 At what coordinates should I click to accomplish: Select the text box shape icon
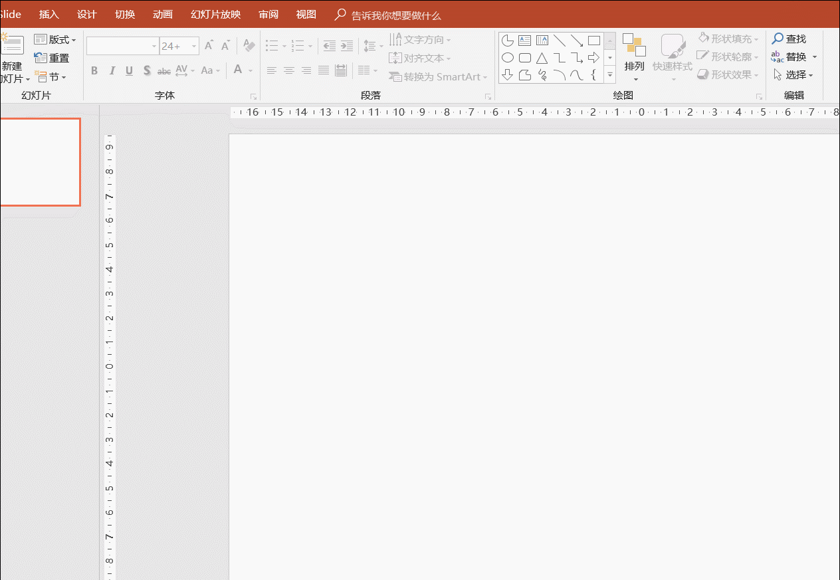click(525, 41)
